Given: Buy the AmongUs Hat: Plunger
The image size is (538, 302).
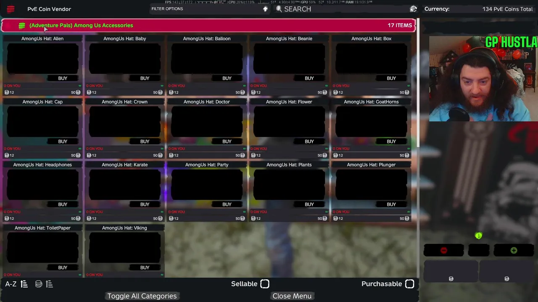Looking at the screenshot, I should pyautogui.click(x=391, y=204).
